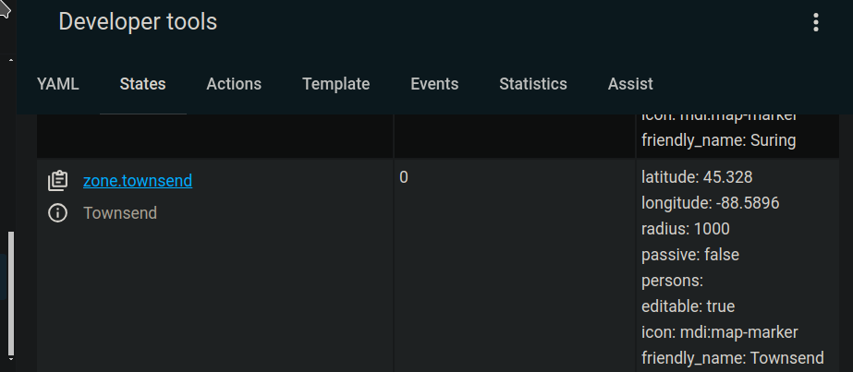Click friendly_name: Suring attribute text

(x=718, y=141)
